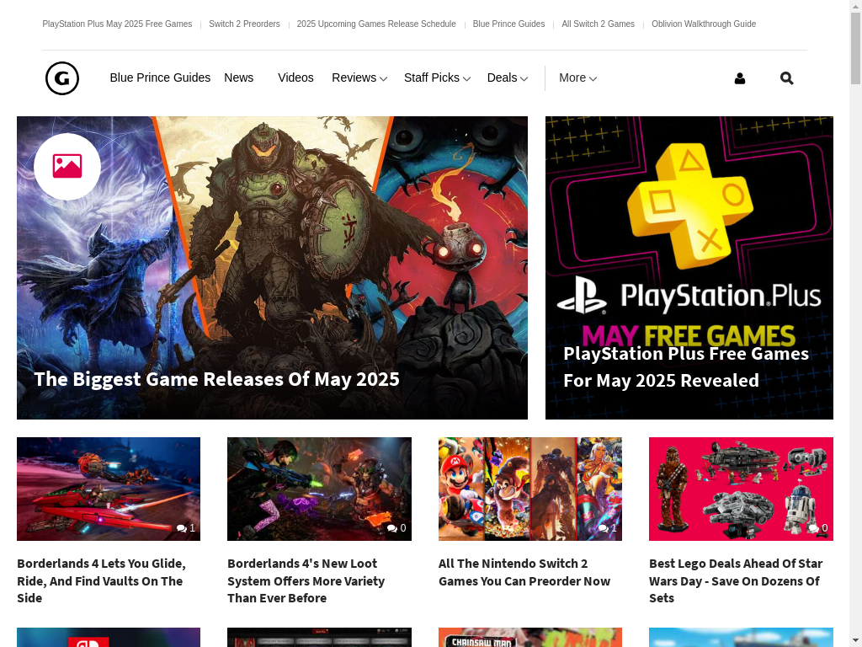This screenshot has width=862, height=647.
Task: Click comment count on Borderlands 4 Glide article
Action: [186, 528]
